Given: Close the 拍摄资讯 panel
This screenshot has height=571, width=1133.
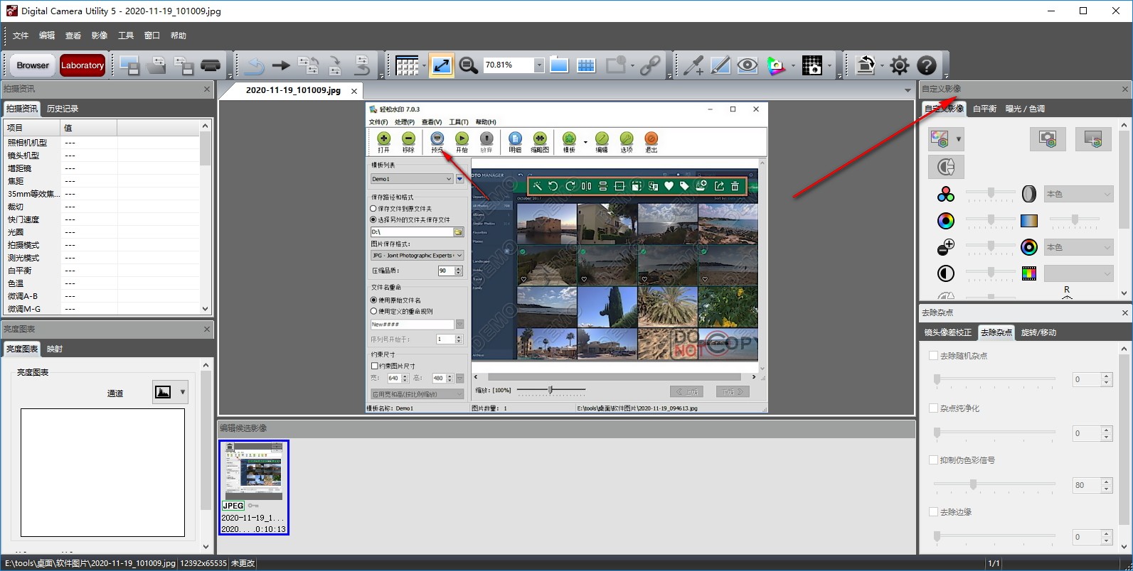Looking at the screenshot, I should 207,89.
